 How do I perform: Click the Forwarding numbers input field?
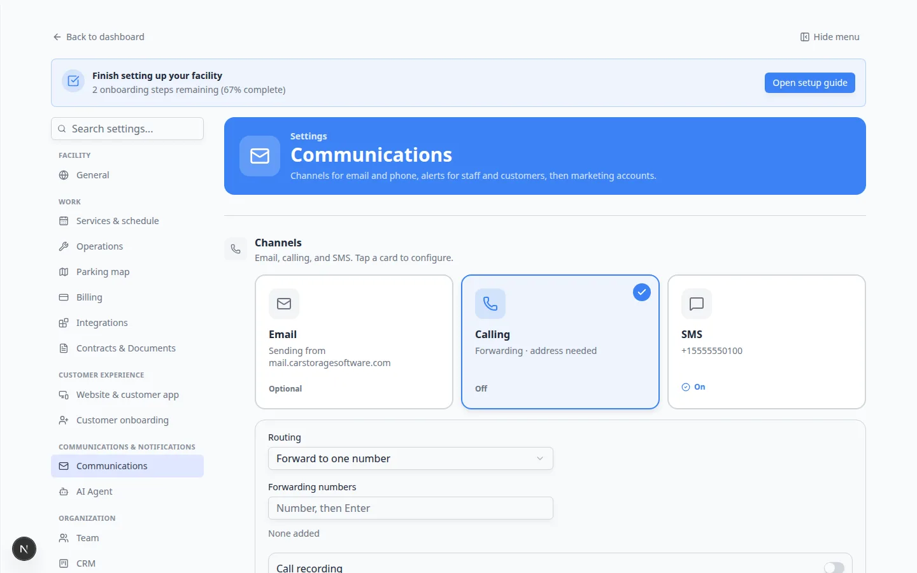point(411,508)
